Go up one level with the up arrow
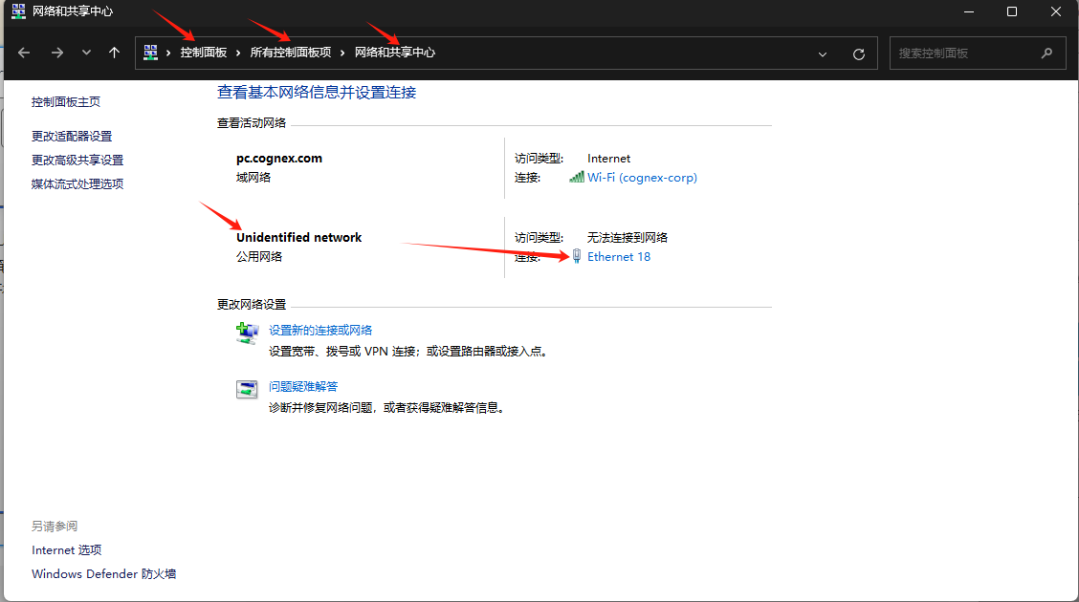1079x602 pixels. pos(114,53)
